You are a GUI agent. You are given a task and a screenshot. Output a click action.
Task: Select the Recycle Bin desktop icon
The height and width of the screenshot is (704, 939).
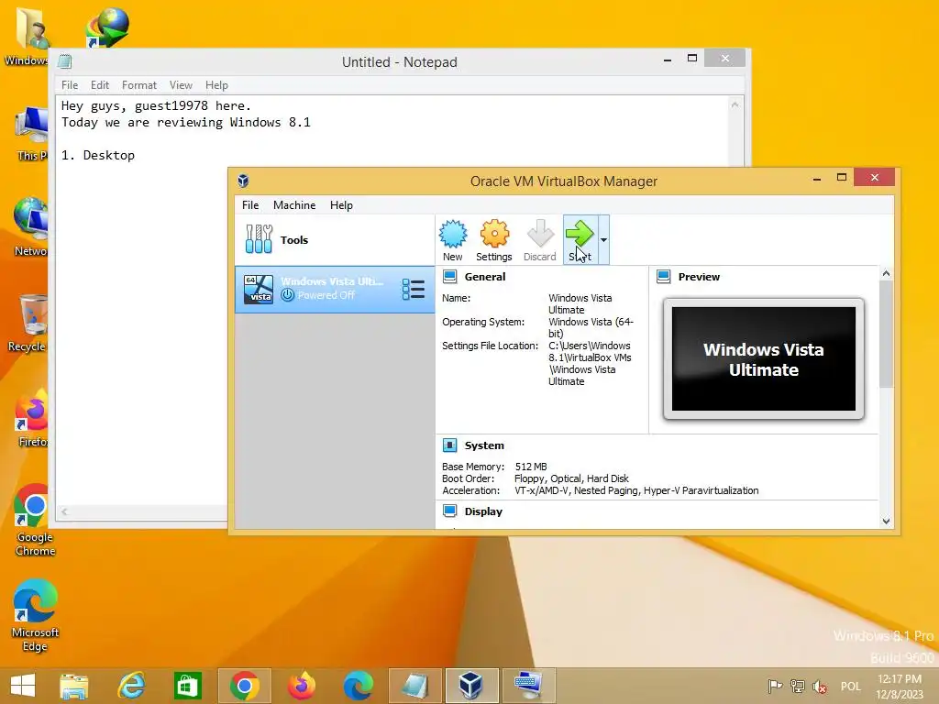(x=27, y=324)
